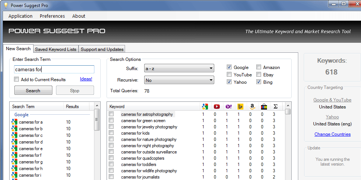This screenshot has width=361, height=180.
Task: Click the Google & YouTube country link
Action: click(332, 100)
